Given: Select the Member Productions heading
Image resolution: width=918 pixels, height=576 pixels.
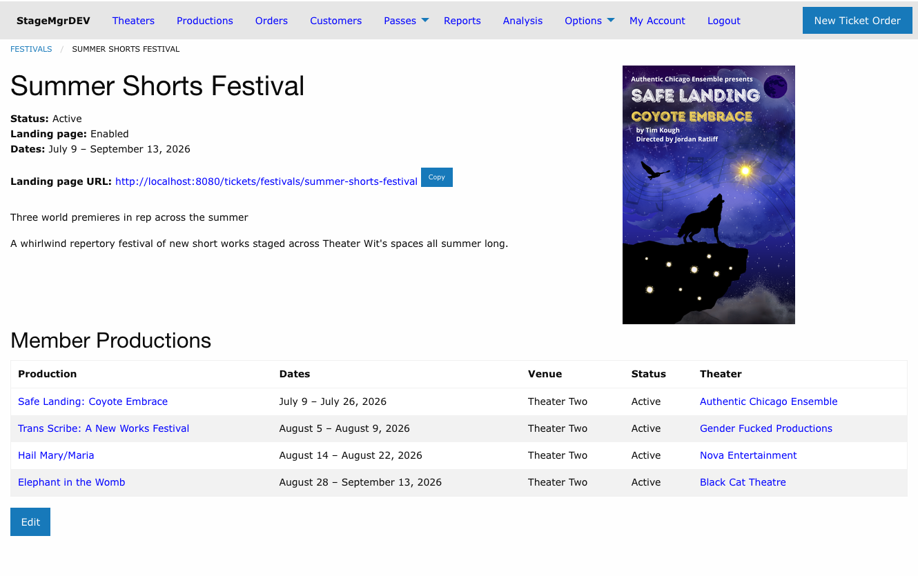Looking at the screenshot, I should pyautogui.click(x=110, y=340).
